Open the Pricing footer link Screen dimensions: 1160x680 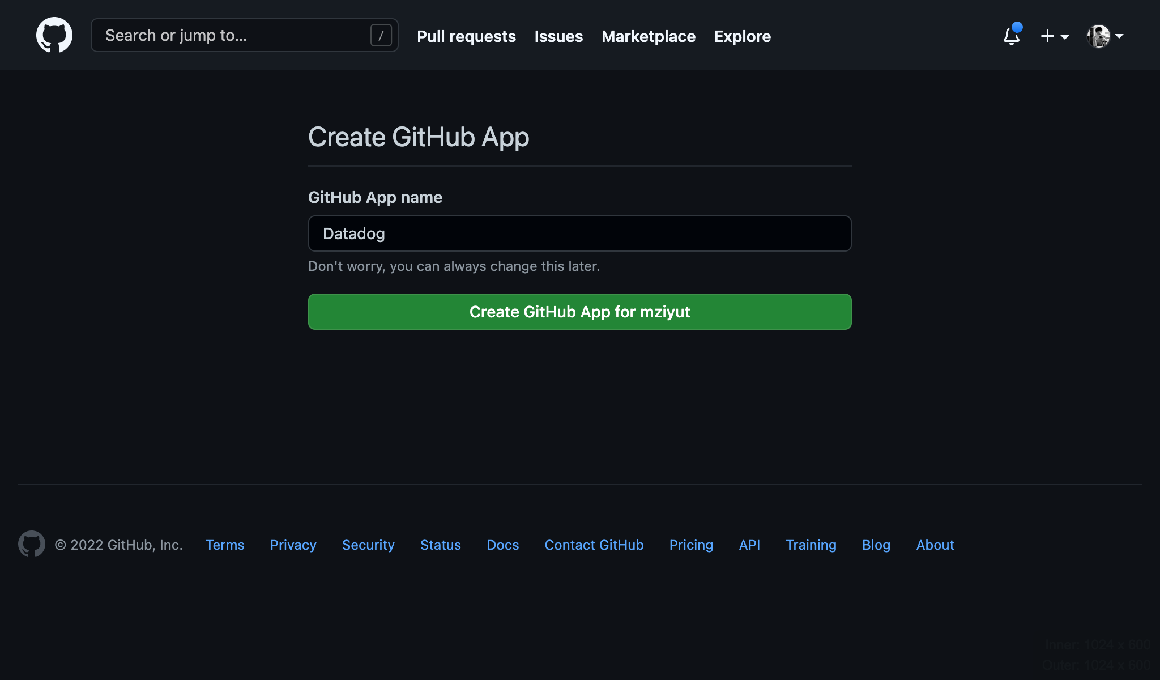click(691, 545)
